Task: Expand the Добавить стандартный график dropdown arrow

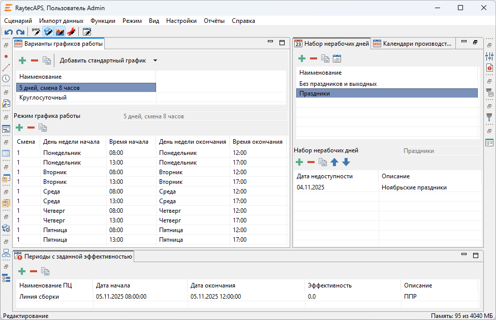Action: [x=156, y=60]
